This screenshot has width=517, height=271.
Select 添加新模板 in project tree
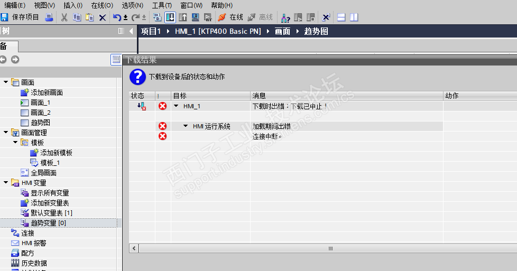click(56, 153)
